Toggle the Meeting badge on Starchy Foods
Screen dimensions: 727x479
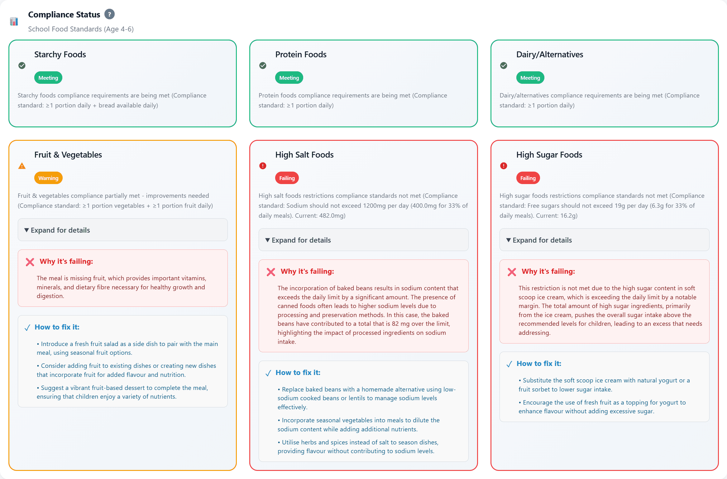(48, 78)
